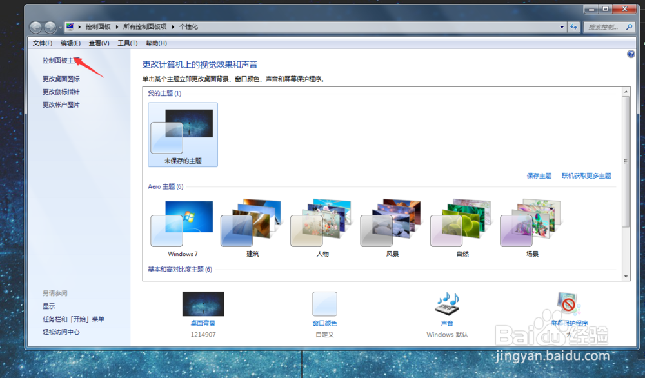Open the 控制面板 breadcrumb chevron
The image size is (645, 378).
point(117,26)
